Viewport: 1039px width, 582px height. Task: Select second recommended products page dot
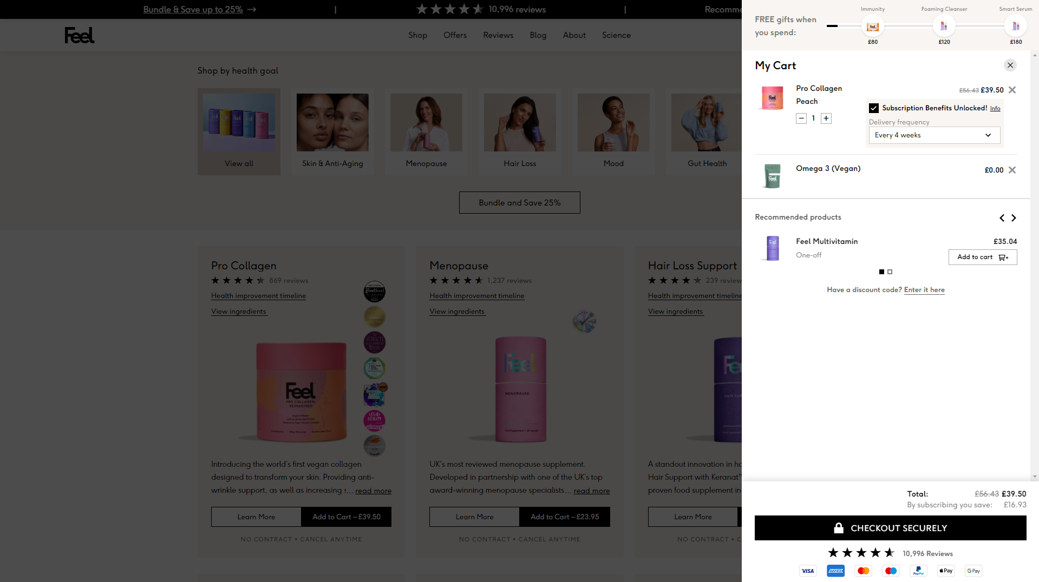point(890,272)
